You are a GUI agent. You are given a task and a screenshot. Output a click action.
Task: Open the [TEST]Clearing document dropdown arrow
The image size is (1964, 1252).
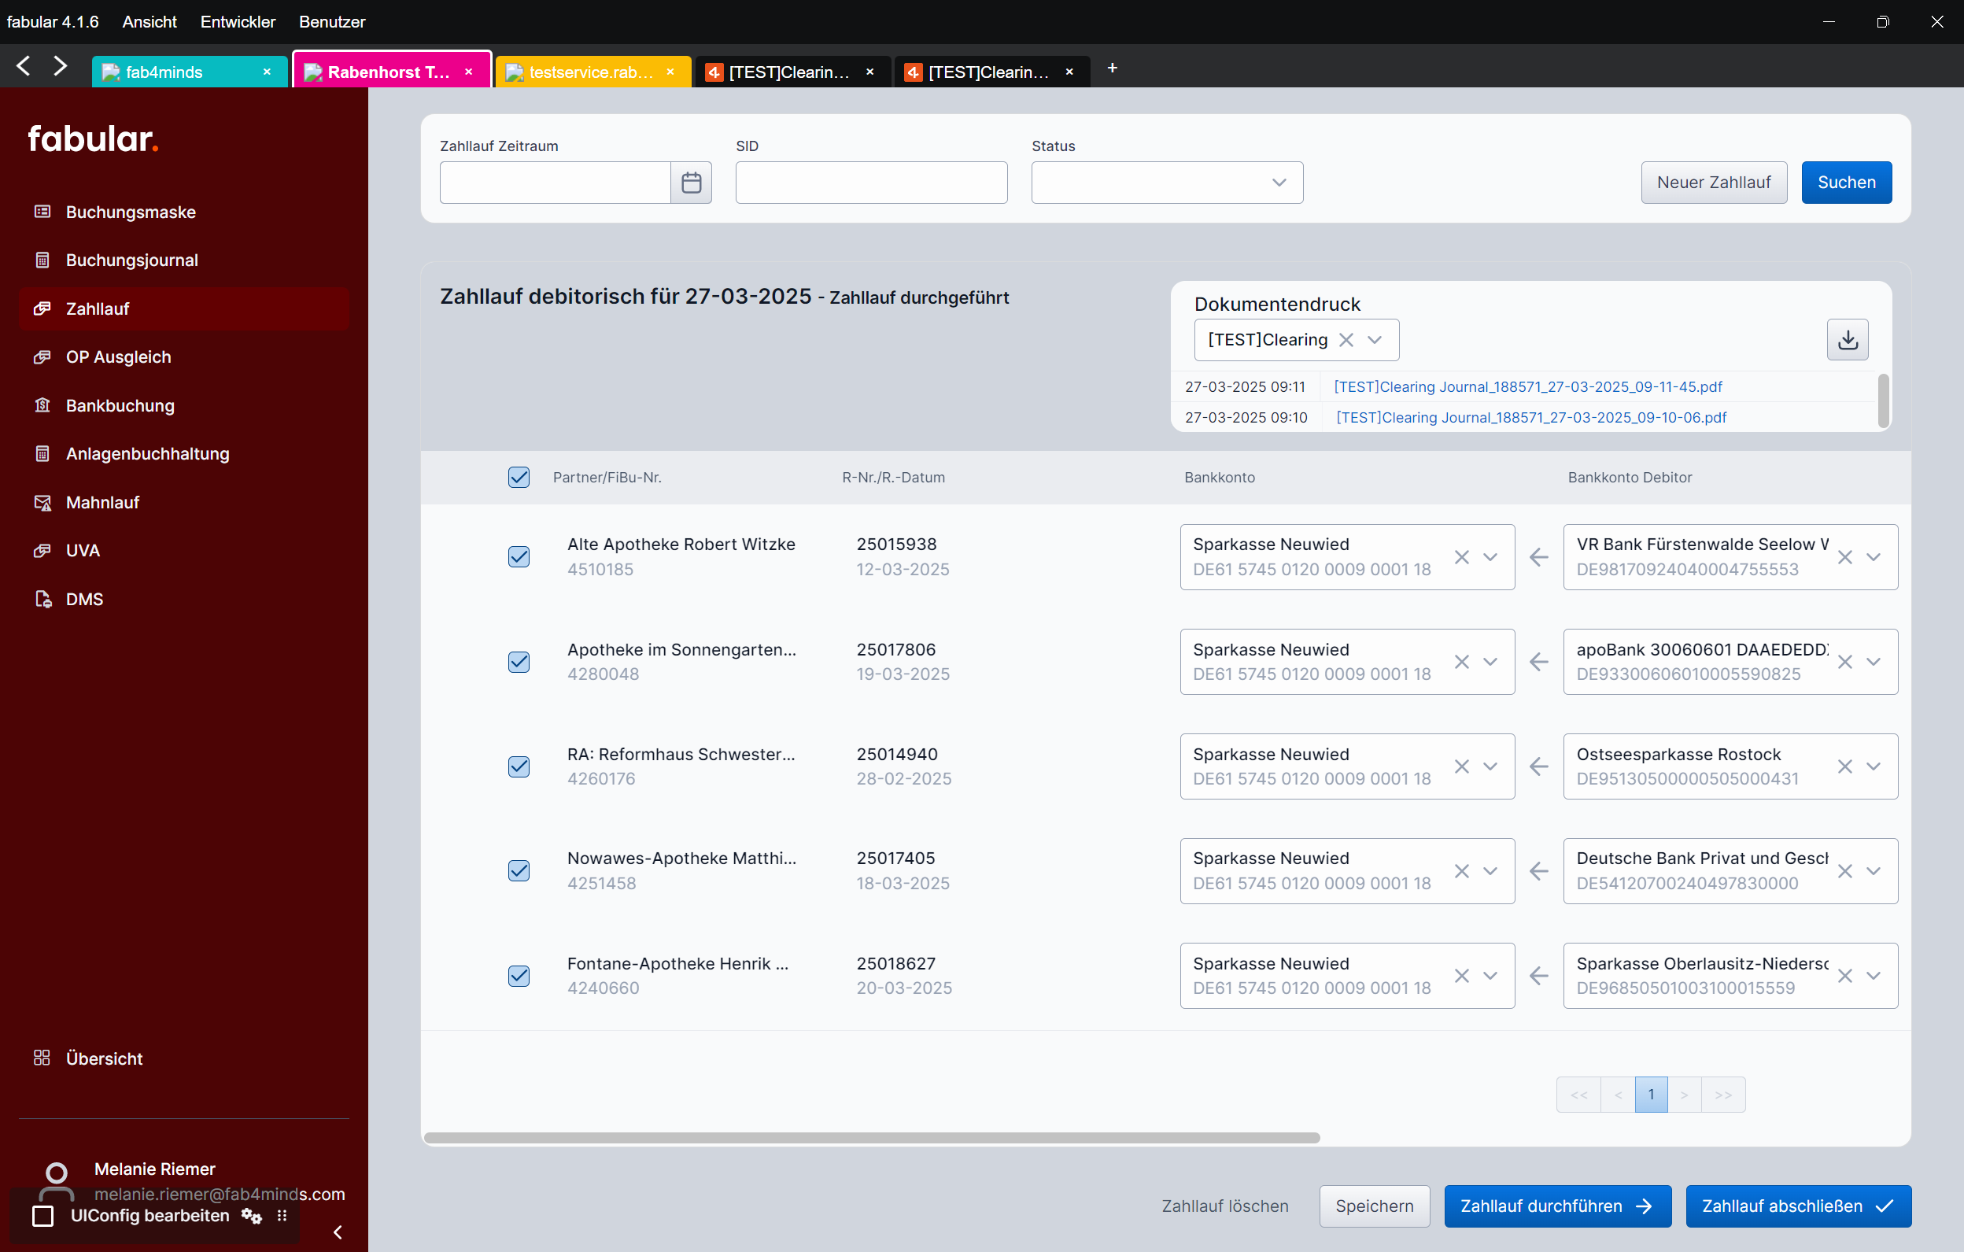[x=1375, y=340]
